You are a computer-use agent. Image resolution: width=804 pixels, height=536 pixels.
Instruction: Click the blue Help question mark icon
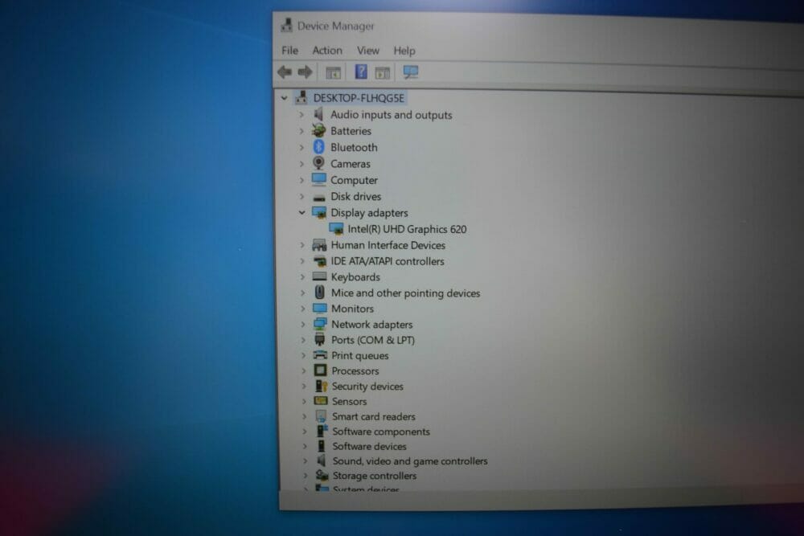coord(361,72)
